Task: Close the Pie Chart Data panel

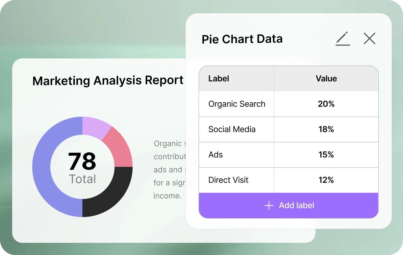Action: click(x=369, y=38)
